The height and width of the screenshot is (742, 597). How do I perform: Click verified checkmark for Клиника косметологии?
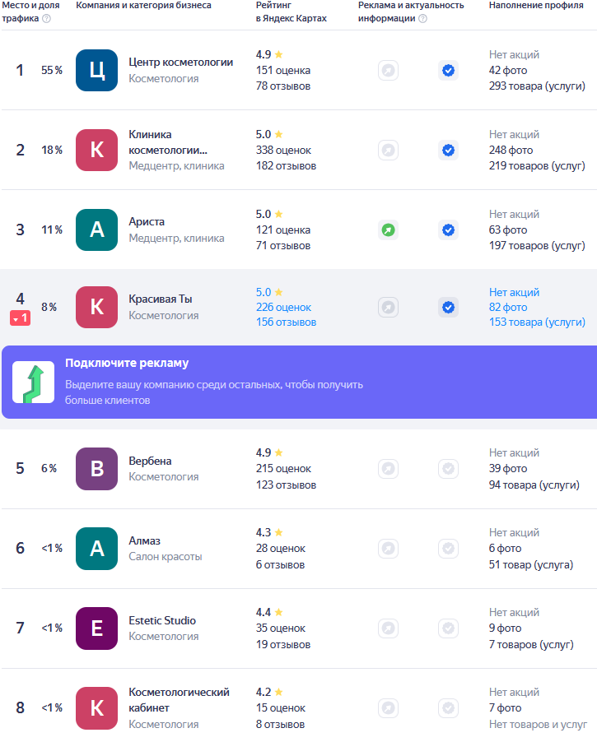pyautogui.click(x=448, y=151)
